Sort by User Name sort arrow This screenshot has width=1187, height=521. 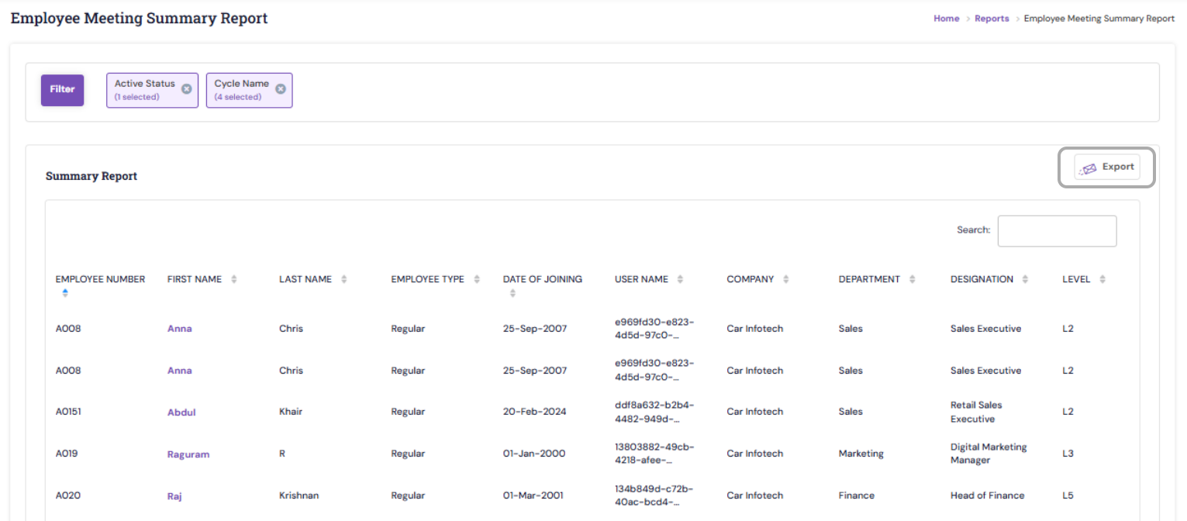680,279
